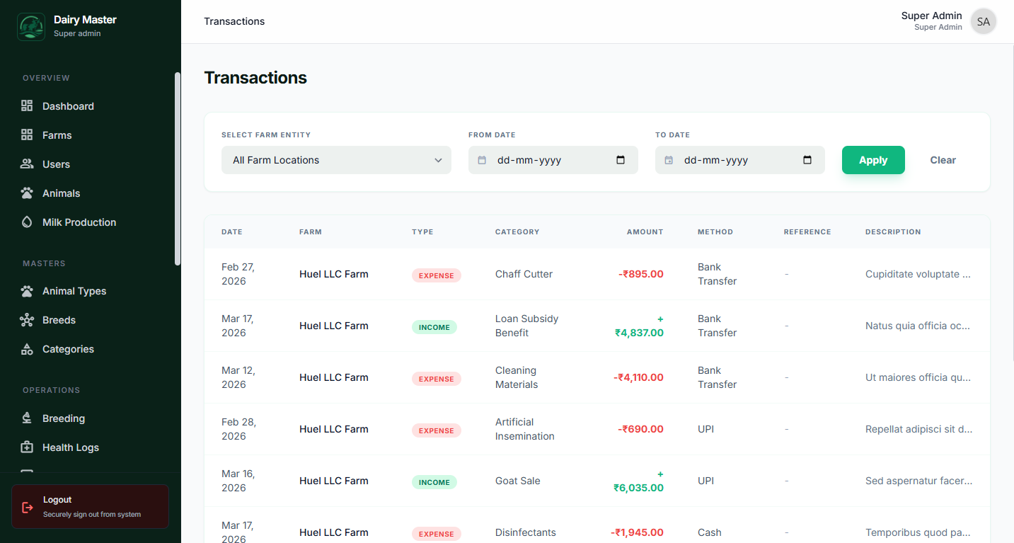Click the Breeding icon under Operations
The height and width of the screenshot is (543, 1014).
[26, 418]
